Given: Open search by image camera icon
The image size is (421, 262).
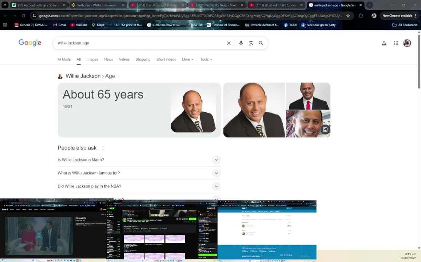Looking at the screenshot, I should (x=251, y=43).
